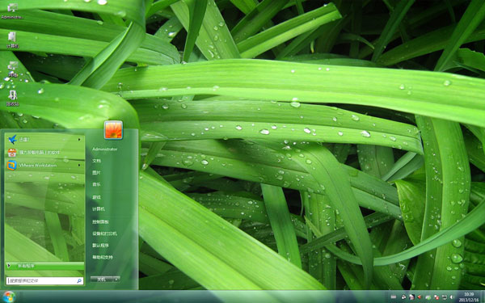Click the white volume speaker tray icon
This screenshot has width=485, height=303.
(452, 297)
